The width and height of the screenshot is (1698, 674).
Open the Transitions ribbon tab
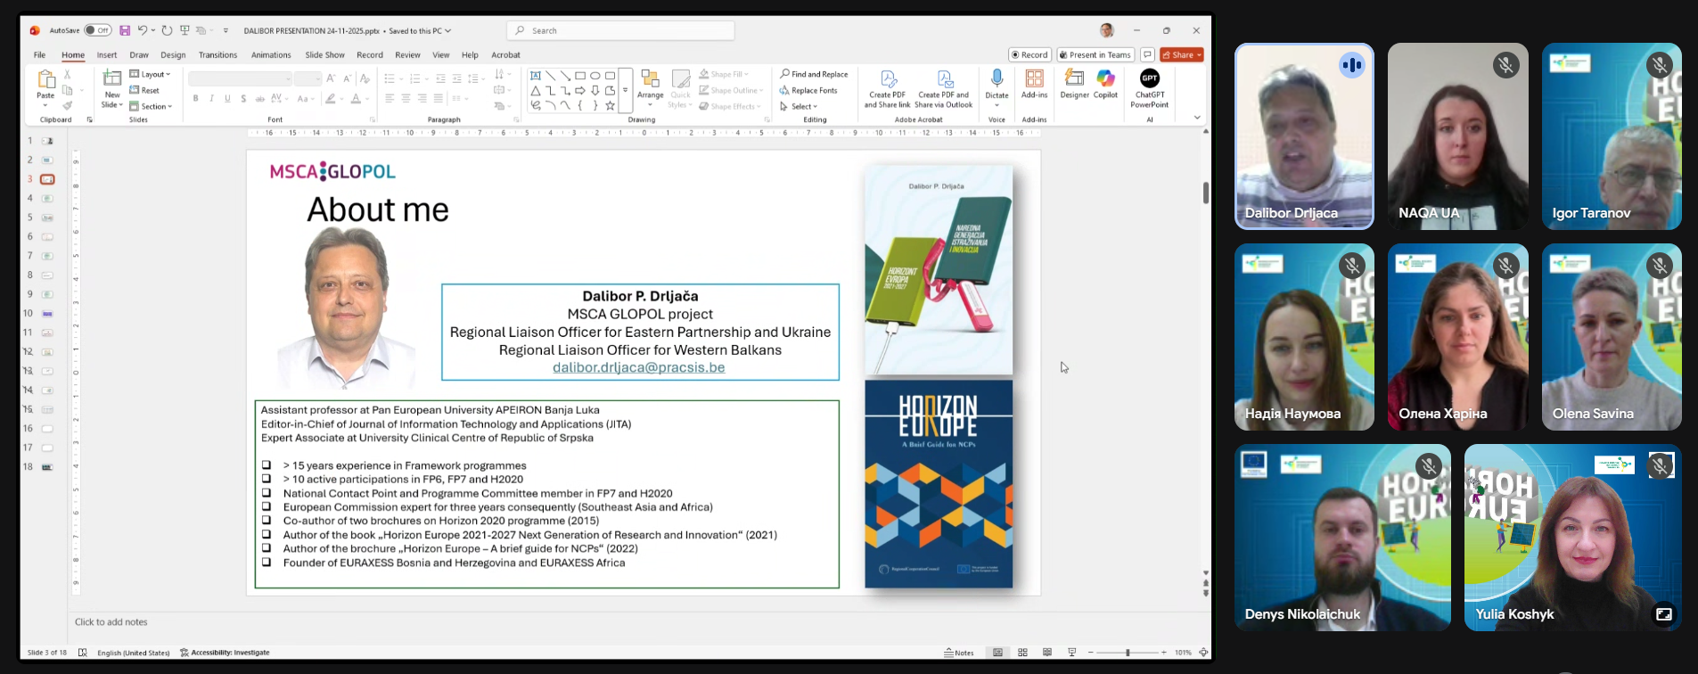click(218, 55)
